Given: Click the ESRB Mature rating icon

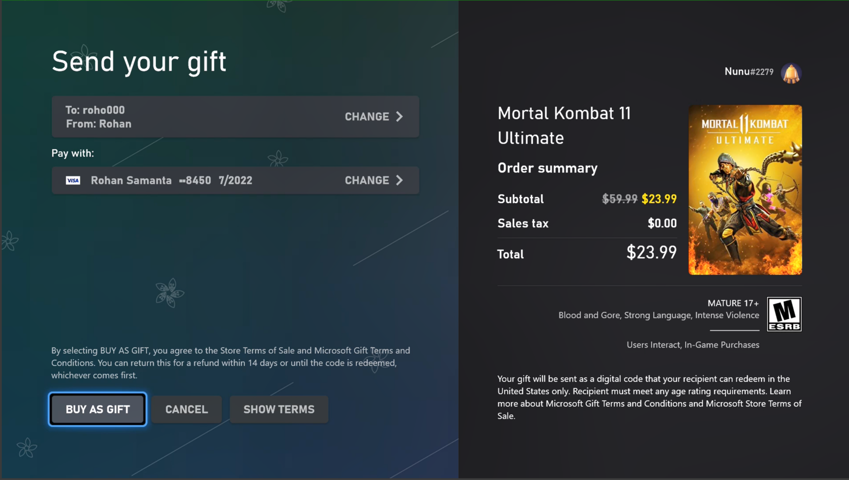Looking at the screenshot, I should point(784,314).
